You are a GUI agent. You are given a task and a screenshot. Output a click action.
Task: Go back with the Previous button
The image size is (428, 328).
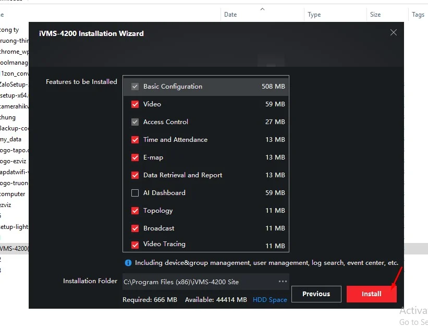point(316,294)
